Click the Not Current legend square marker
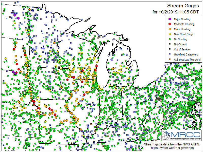The width and height of the screenshot is (203, 152). 170,45
